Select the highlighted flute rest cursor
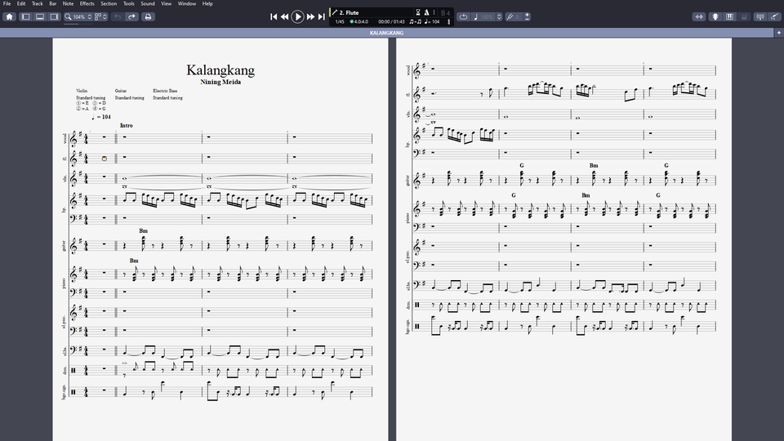The image size is (784, 441). (x=104, y=158)
